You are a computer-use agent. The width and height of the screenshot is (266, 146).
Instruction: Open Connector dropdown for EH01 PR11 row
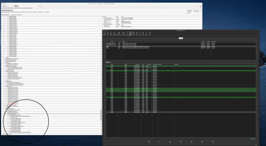(148, 66)
